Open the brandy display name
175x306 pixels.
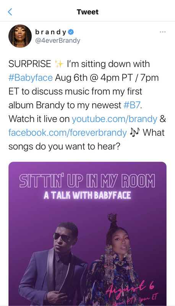pos(51,32)
